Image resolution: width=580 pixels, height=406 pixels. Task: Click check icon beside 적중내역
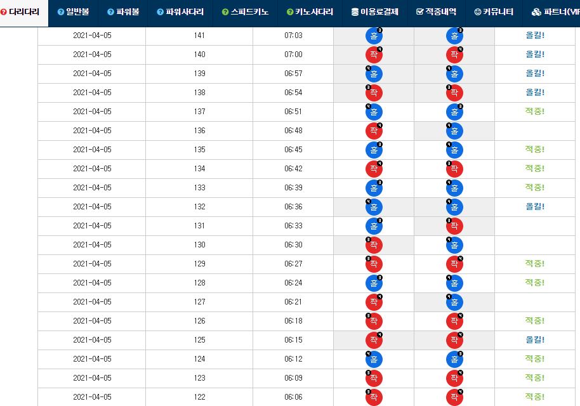click(419, 12)
